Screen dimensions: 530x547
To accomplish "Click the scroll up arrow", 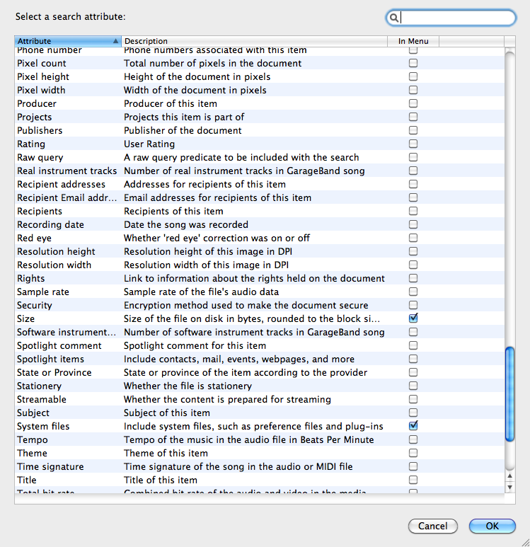I will tap(509, 476).
